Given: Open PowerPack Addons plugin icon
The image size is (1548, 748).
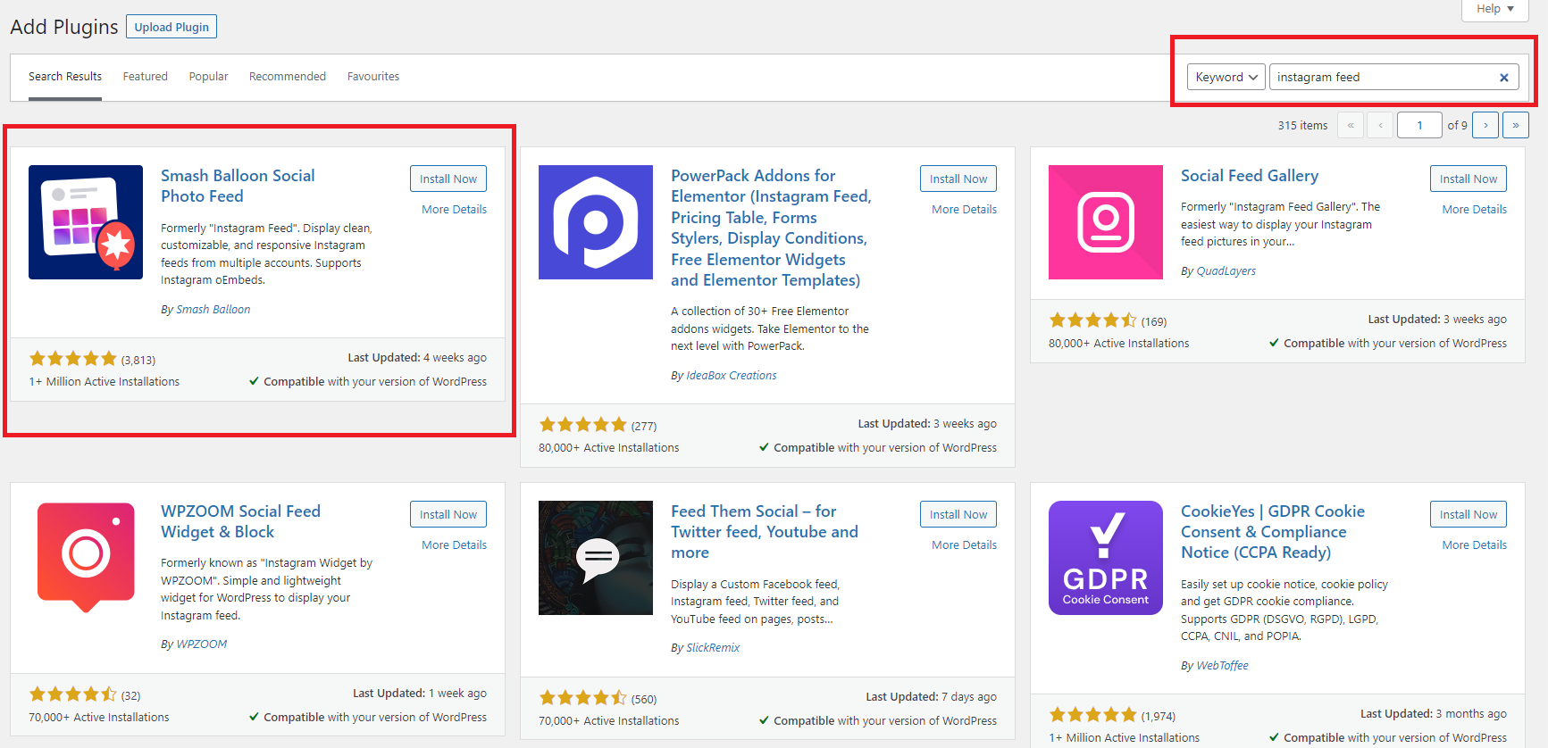Looking at the screenshot, I should [x=596, y=222].
